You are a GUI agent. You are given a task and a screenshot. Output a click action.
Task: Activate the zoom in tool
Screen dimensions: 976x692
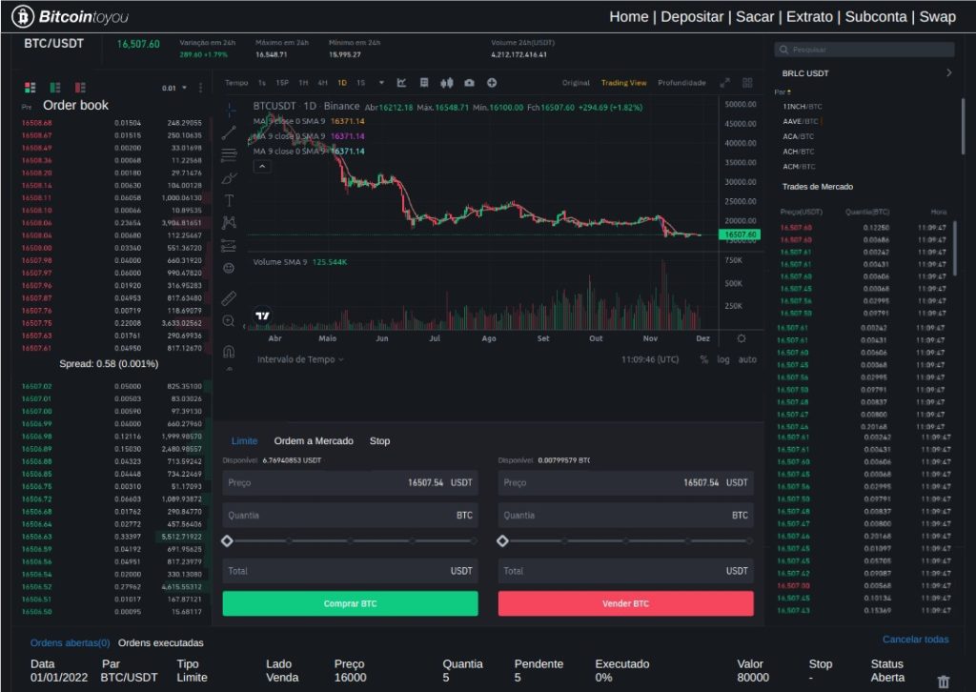point(229,321)
